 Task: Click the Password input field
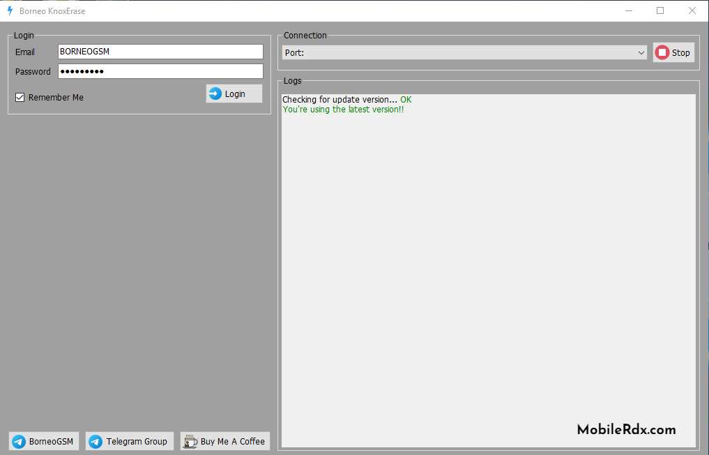(x=160, y=71)
